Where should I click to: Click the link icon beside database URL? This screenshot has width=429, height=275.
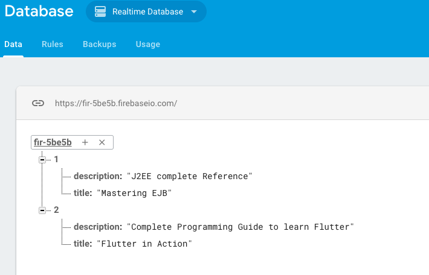click(x=38, y=103)
